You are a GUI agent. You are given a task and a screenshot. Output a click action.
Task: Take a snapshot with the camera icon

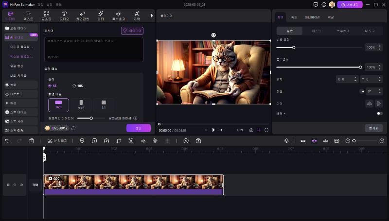pyautogui.click(x=251, y=130)
